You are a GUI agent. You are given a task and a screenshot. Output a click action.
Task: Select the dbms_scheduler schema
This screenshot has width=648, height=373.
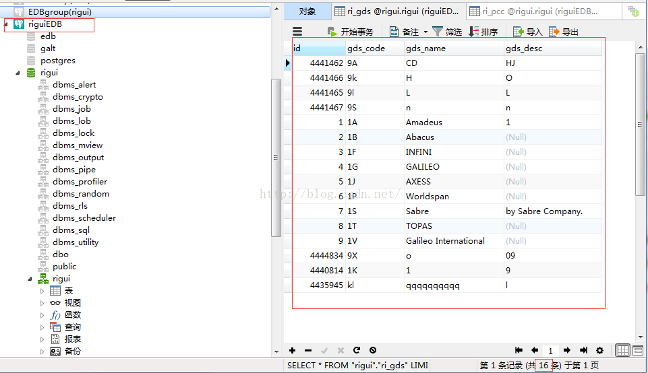click(x=84, y=218)
